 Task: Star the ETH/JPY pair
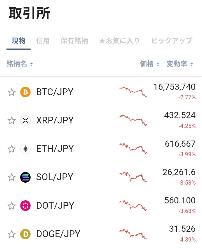coord(12,149)
